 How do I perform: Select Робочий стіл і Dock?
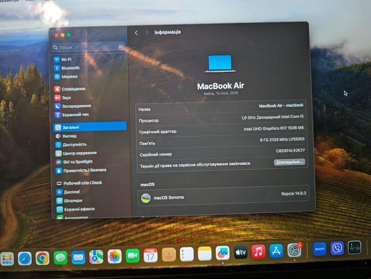79,183
